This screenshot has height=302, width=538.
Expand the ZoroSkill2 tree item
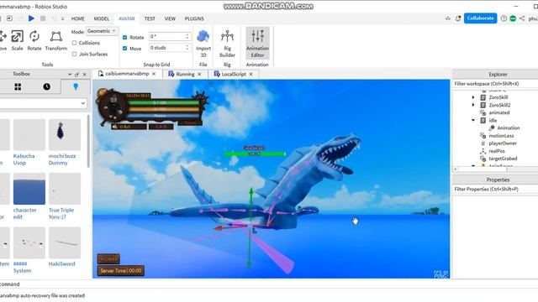473,105
